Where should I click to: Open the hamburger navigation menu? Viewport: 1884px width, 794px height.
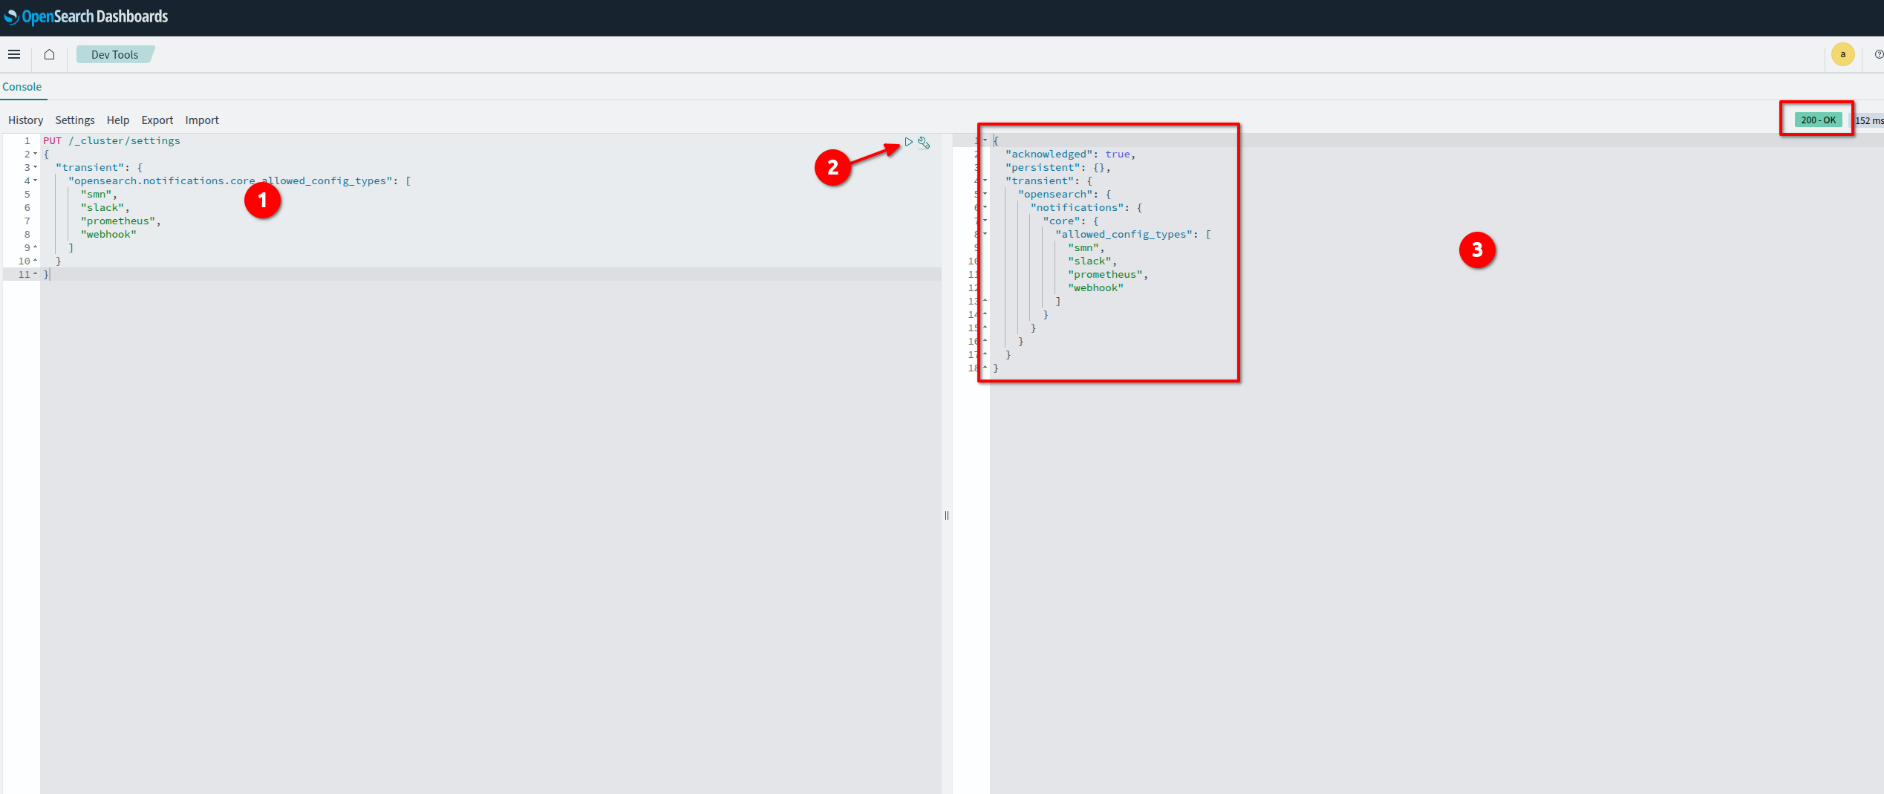tap(14, 54)
